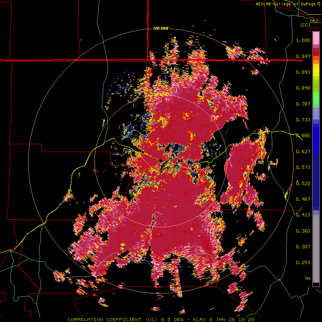Select the [CC] product label above the color bar
Viewport: 322px width, 322px height.
305,25
